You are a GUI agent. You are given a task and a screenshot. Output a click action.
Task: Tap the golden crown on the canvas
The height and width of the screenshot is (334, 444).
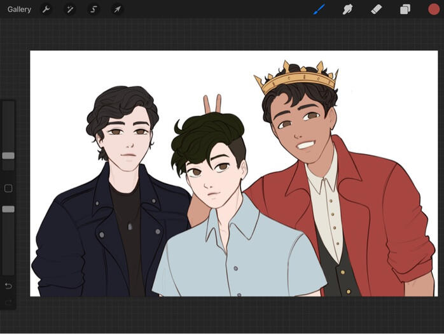tap(296, 78)
